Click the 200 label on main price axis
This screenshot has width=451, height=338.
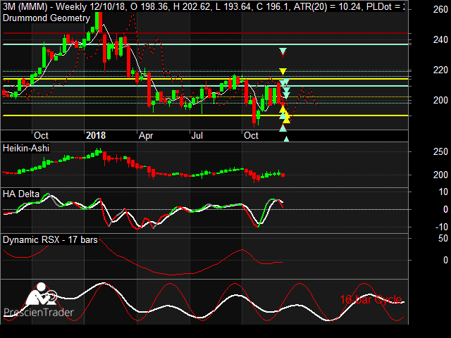coord(440,100)
